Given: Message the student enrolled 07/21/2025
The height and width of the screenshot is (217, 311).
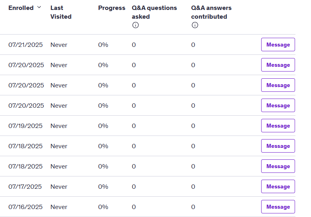Looking at the screenshot, I should coord(278,45).
